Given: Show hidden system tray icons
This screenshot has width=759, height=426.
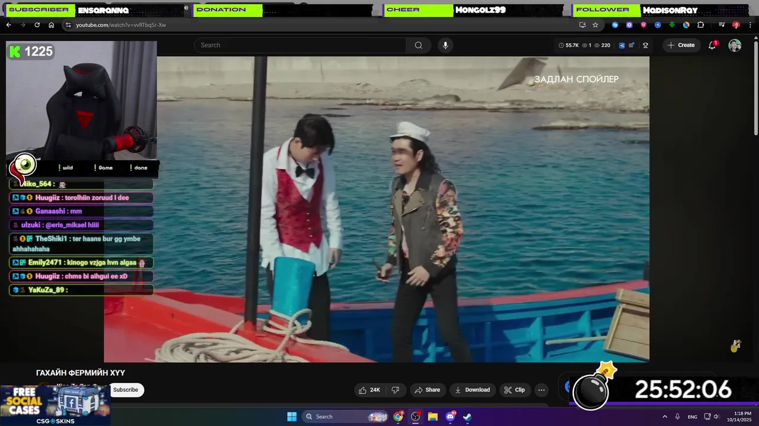Looking at the screenshot, I should point(665,417).
